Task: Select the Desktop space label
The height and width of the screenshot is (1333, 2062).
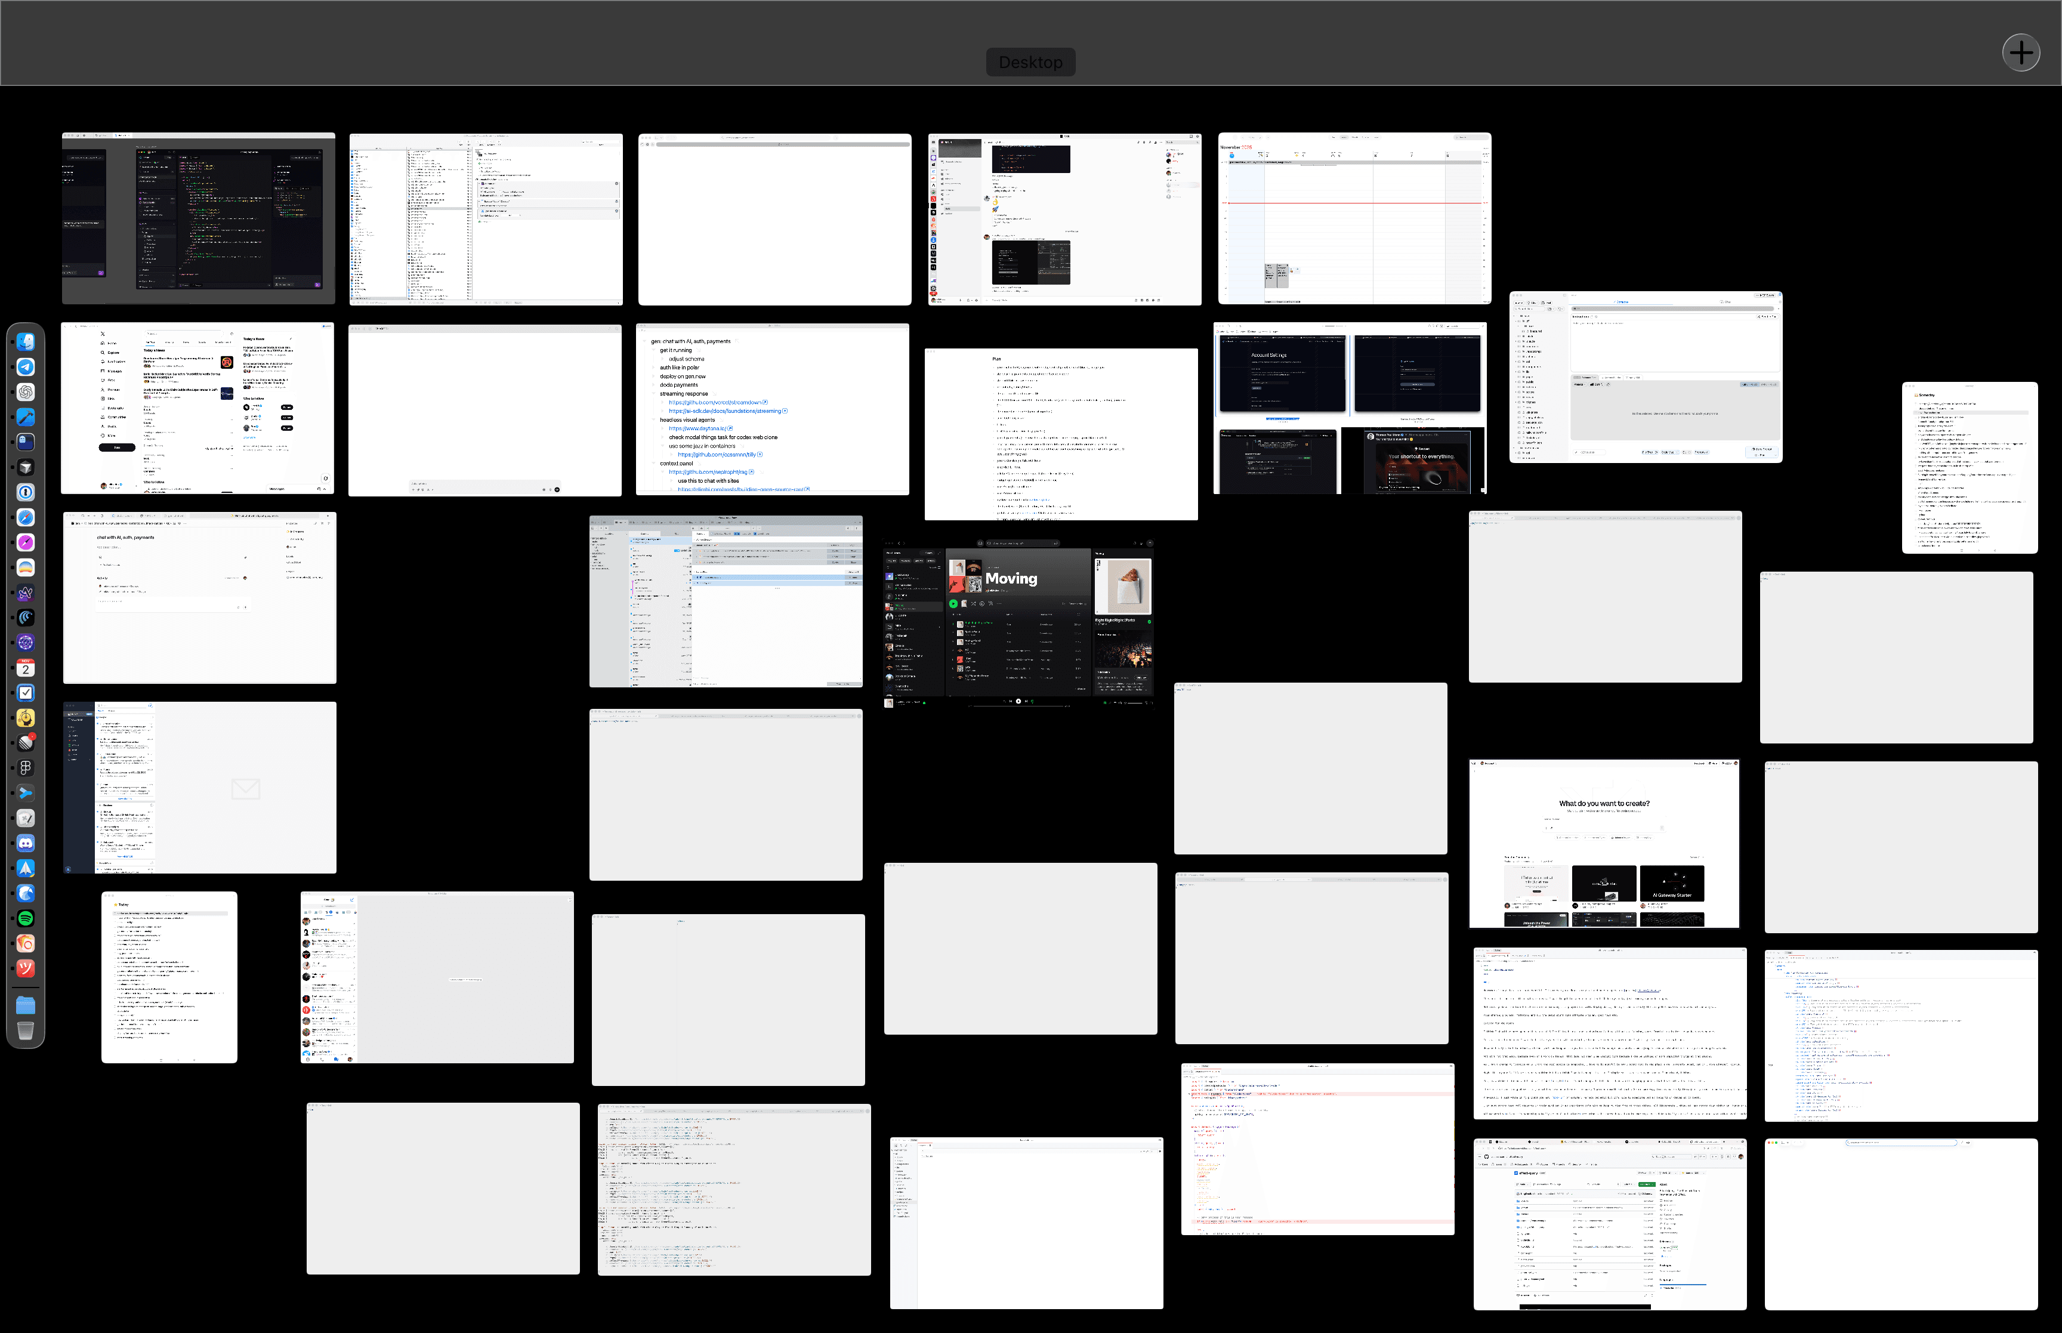Action: pos(1030,62)
